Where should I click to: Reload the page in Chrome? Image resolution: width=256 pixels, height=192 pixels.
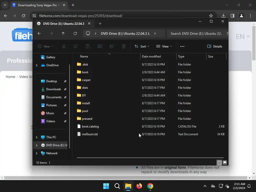point(23,16)
